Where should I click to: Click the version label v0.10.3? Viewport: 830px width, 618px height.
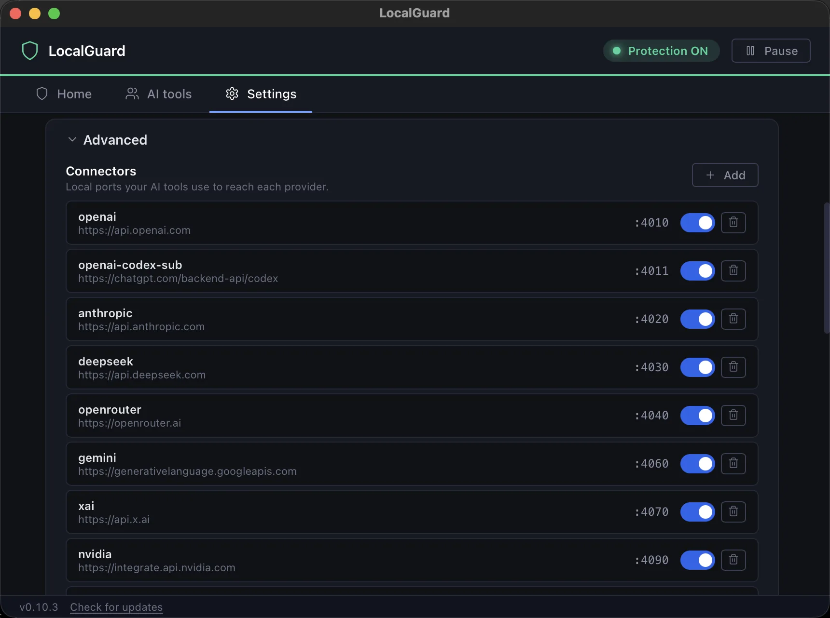click(x=39, y=607)
